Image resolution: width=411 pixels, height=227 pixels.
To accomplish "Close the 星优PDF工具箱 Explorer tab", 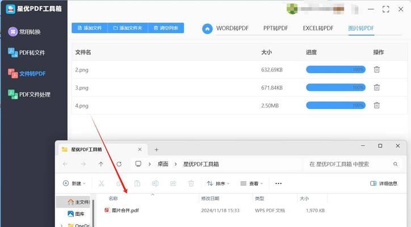I will click(x=140, y=149).
